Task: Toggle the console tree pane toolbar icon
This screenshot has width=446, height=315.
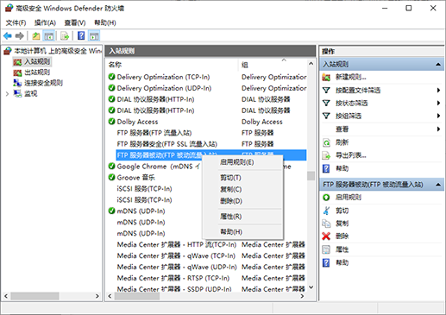Action: tap(48, 36)
